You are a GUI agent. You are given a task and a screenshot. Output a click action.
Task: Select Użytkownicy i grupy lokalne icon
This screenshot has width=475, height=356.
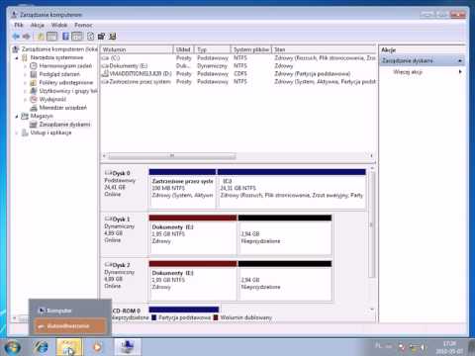tap(34, 91)
